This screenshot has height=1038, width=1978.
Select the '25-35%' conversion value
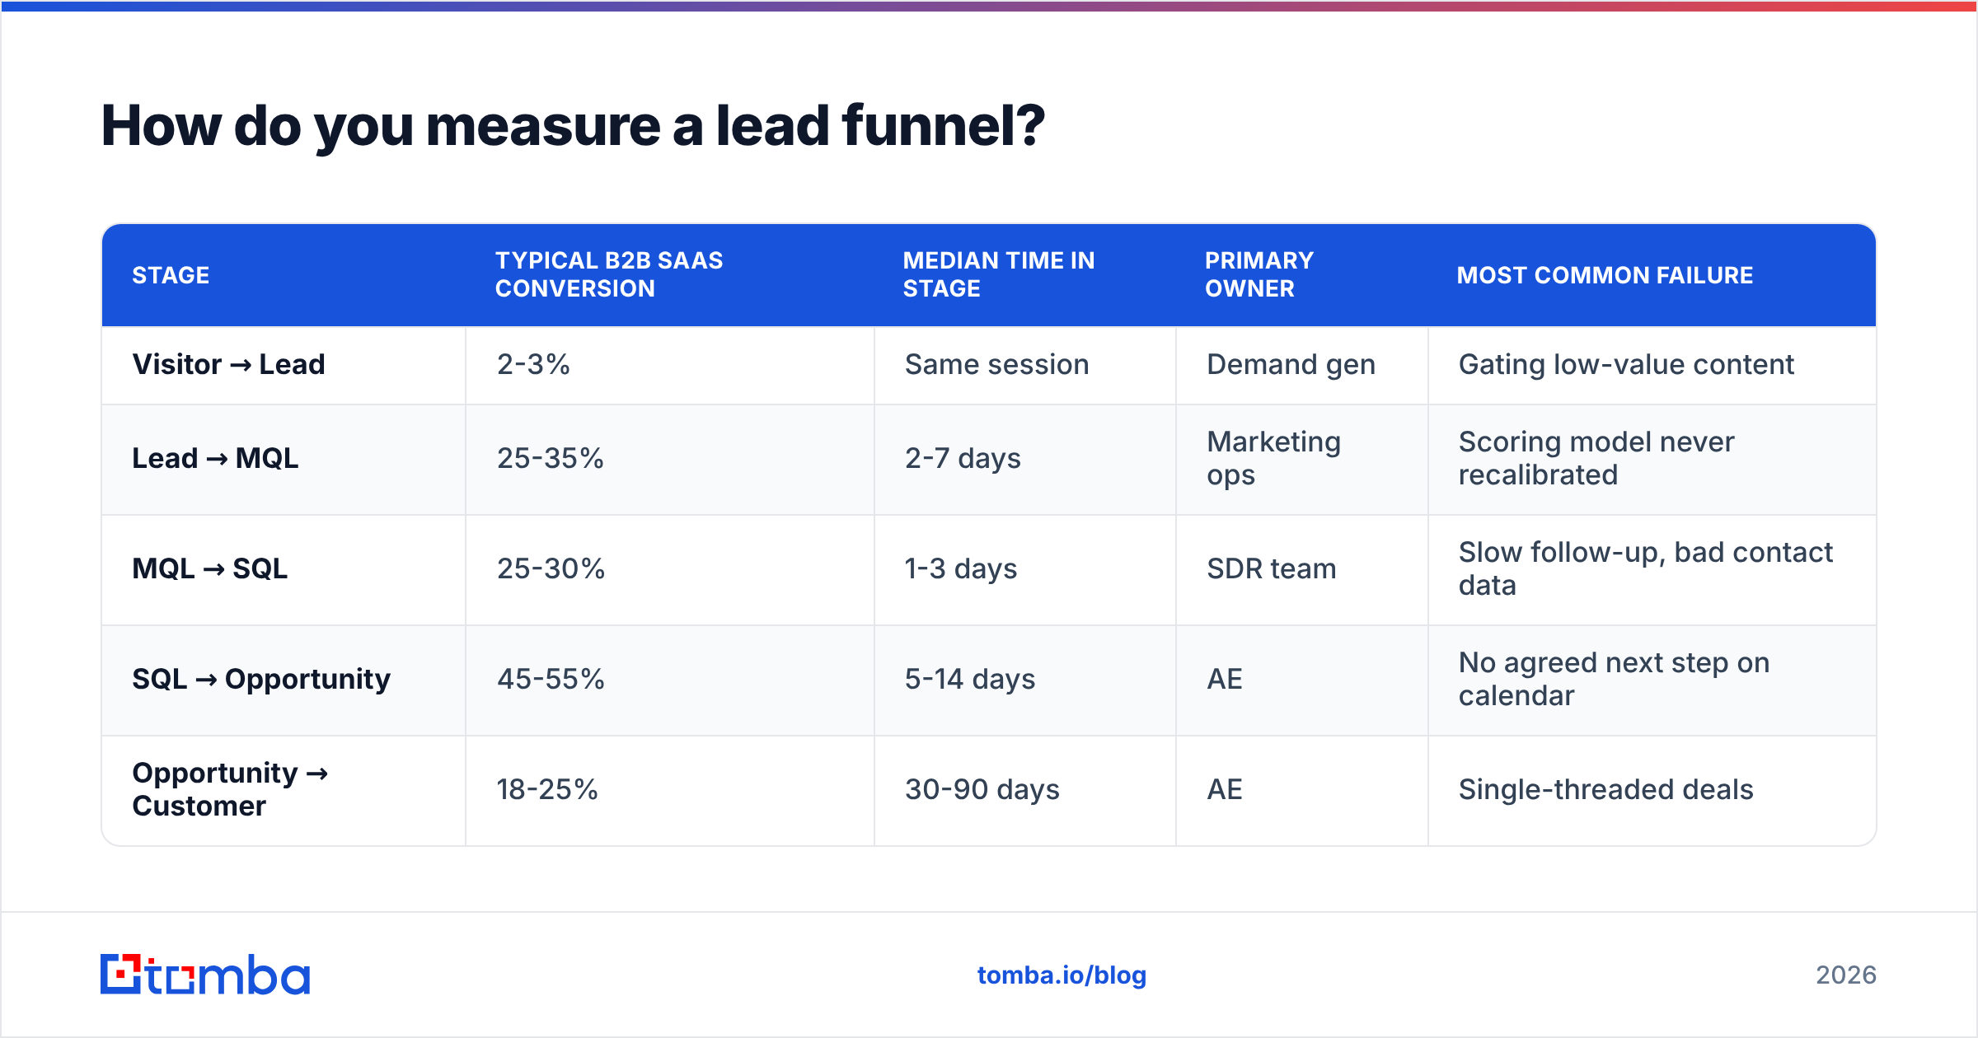(550, 458)
